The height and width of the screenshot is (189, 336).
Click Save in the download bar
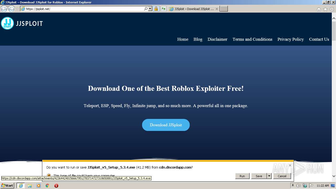click(259, 176)
